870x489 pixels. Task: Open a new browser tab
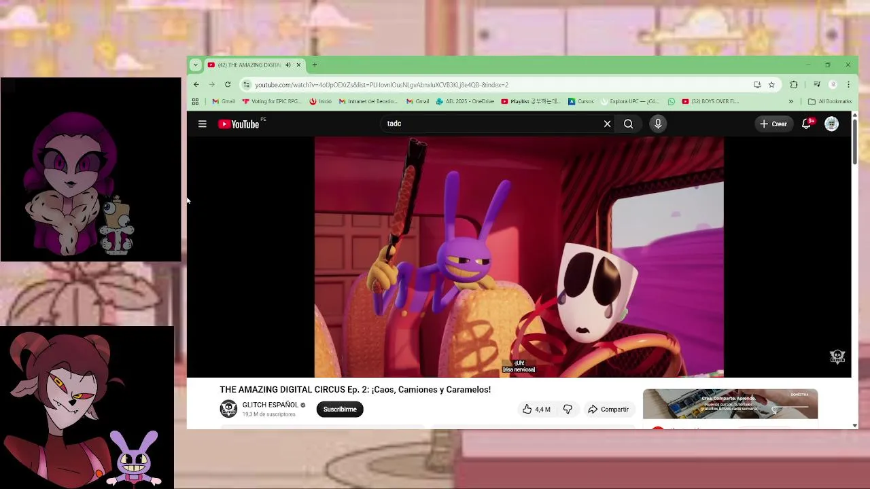(314, 65)
